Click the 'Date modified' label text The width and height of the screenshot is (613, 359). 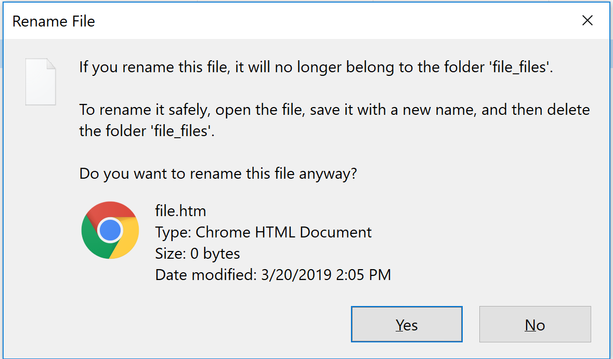point(205,274)
